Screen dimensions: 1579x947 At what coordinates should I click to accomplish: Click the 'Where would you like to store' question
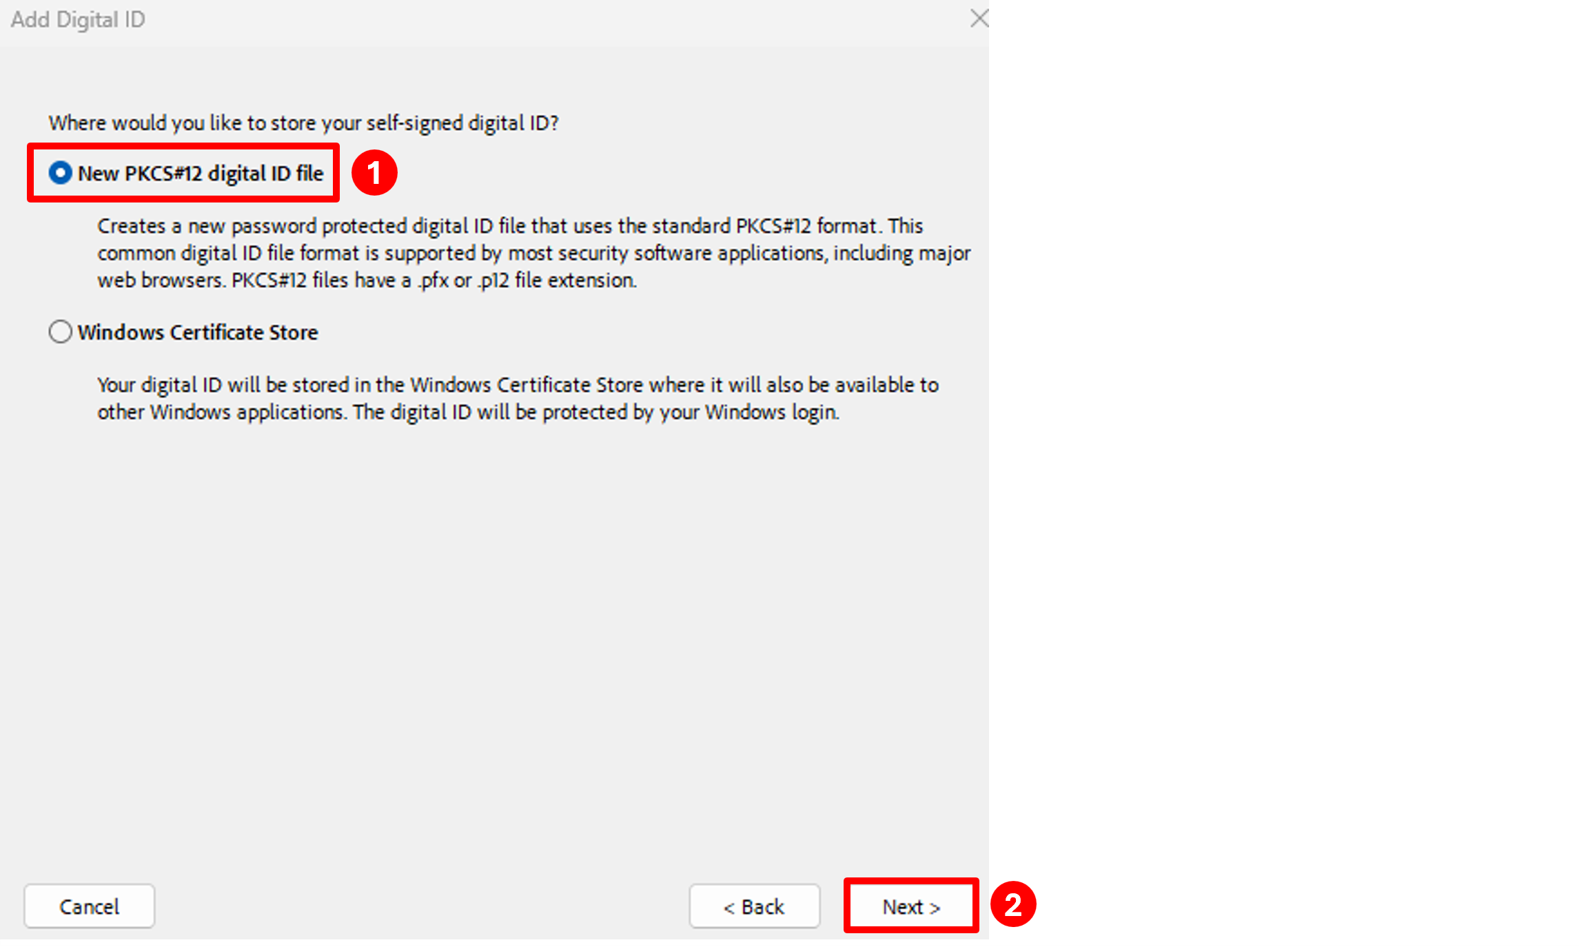[x=303, y=123]
